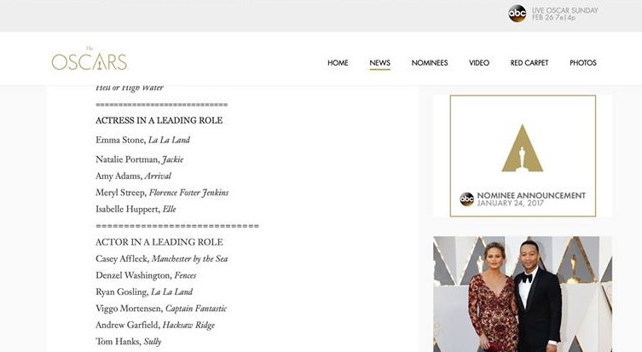This screenshot has width=642, height=352.
Task: Click the Natalie Portman, Jackie entry
Action: point(140,159)
